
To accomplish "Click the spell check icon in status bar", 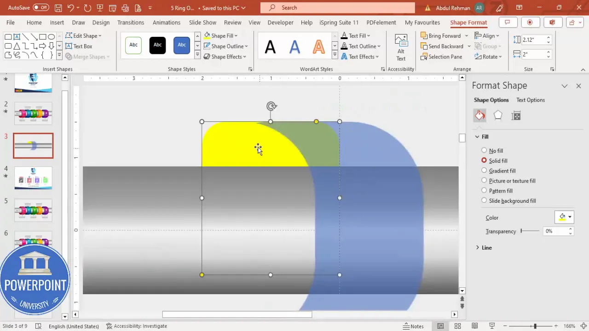I will (x=39, y=326).
